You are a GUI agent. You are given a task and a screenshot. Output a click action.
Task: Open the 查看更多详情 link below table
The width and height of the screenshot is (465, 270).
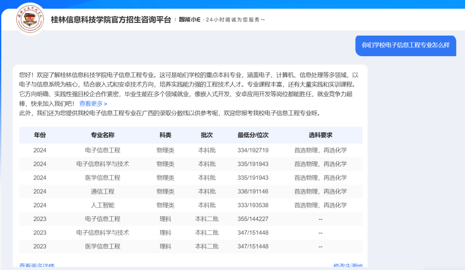[x=37, y=266]
